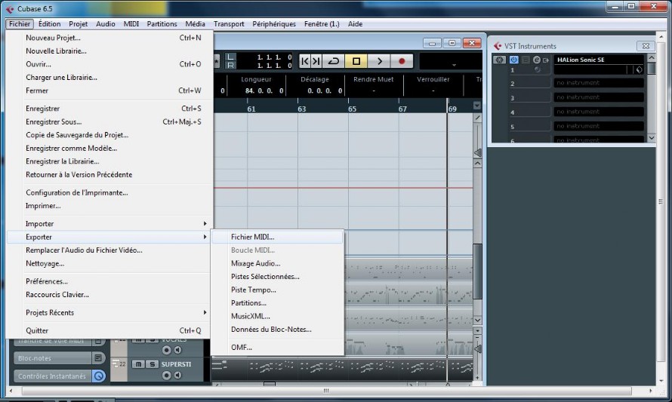This screenshot has width=672, height=402.
Task: Mute the SUPERSTI track
Action: point(138,364)
